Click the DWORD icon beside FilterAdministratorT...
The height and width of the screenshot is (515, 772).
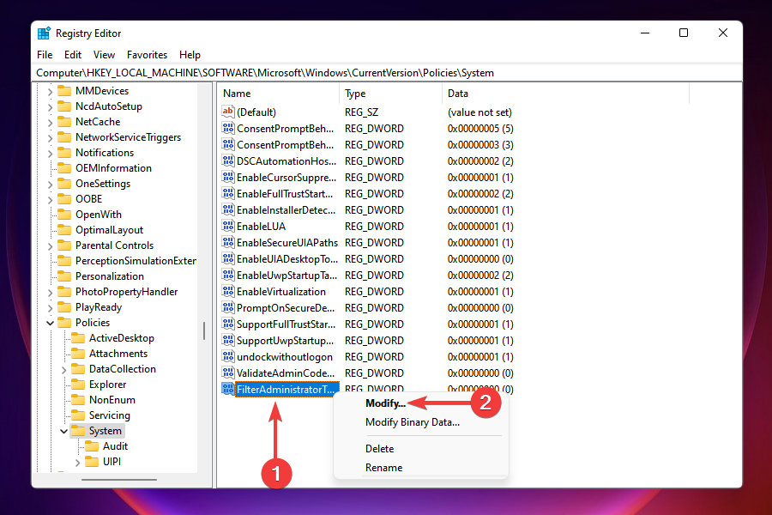227,388
